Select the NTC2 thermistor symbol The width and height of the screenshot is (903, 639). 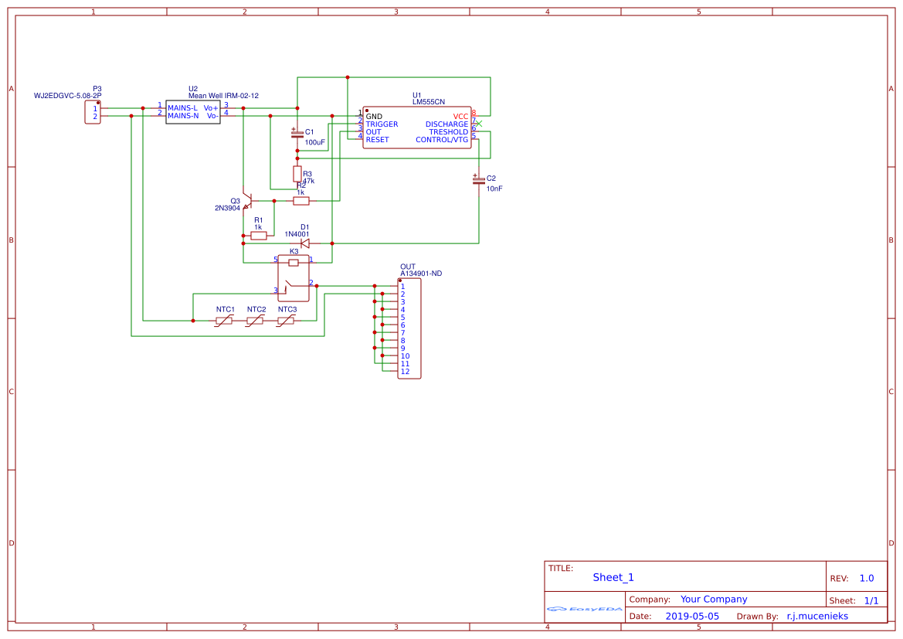[255, 321]
